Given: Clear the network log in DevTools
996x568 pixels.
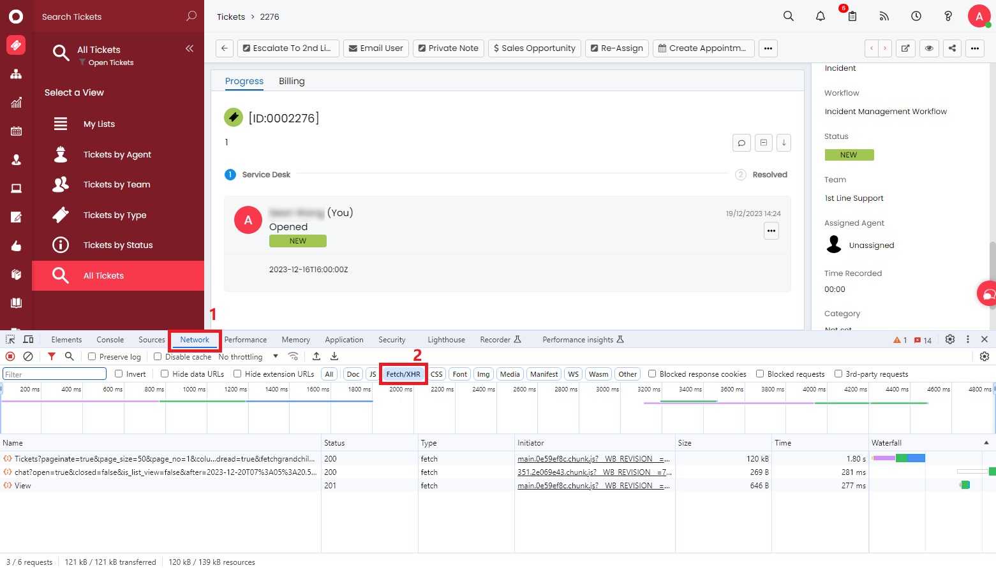Looking at the screenshot, I should coord(28,356).
